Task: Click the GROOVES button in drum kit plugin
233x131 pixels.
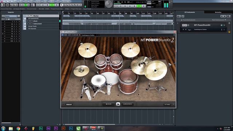Action: [x=127, y=104]
